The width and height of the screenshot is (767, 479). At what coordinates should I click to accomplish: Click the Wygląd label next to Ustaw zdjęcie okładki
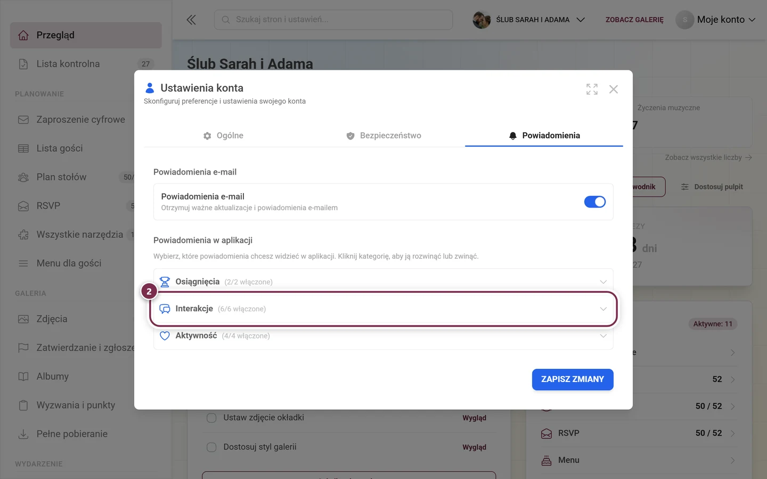(x=474, y=418)
